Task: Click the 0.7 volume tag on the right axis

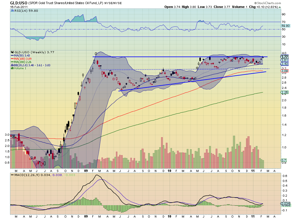Action: pyautogui.click(x=284, y=160)
